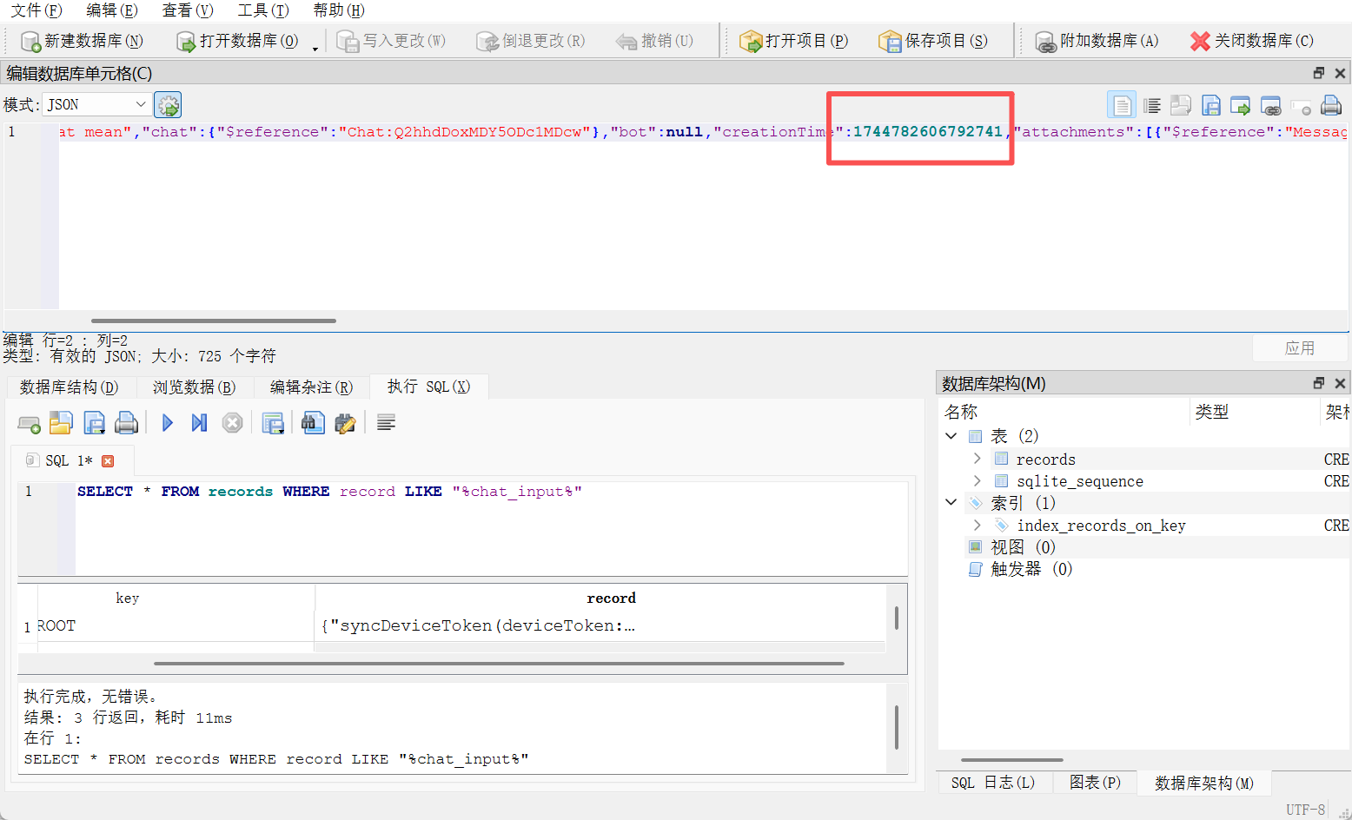Click 打开项目 to open a project
This screenshot has height=820, width=1352.
[793, 41]
